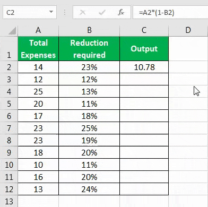208x207 pixels.
Task: Select the Output cell showing 10.78
Action: [144, 67]
